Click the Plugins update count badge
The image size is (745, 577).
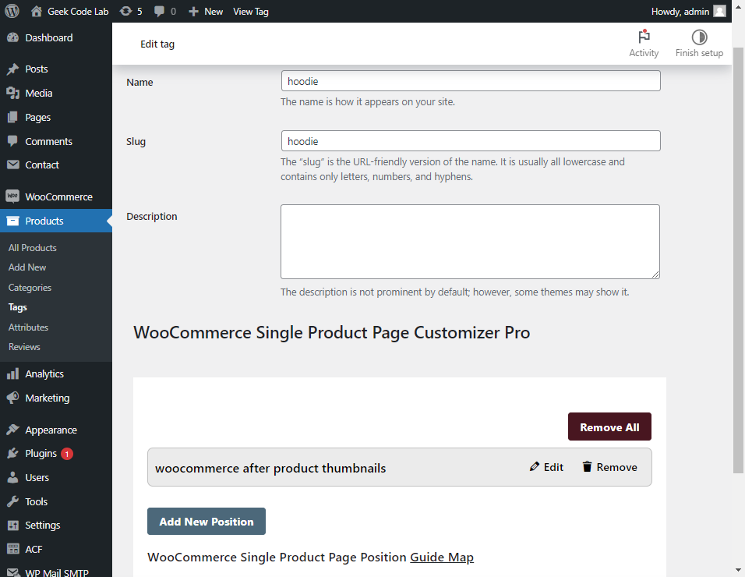[67, 454]
